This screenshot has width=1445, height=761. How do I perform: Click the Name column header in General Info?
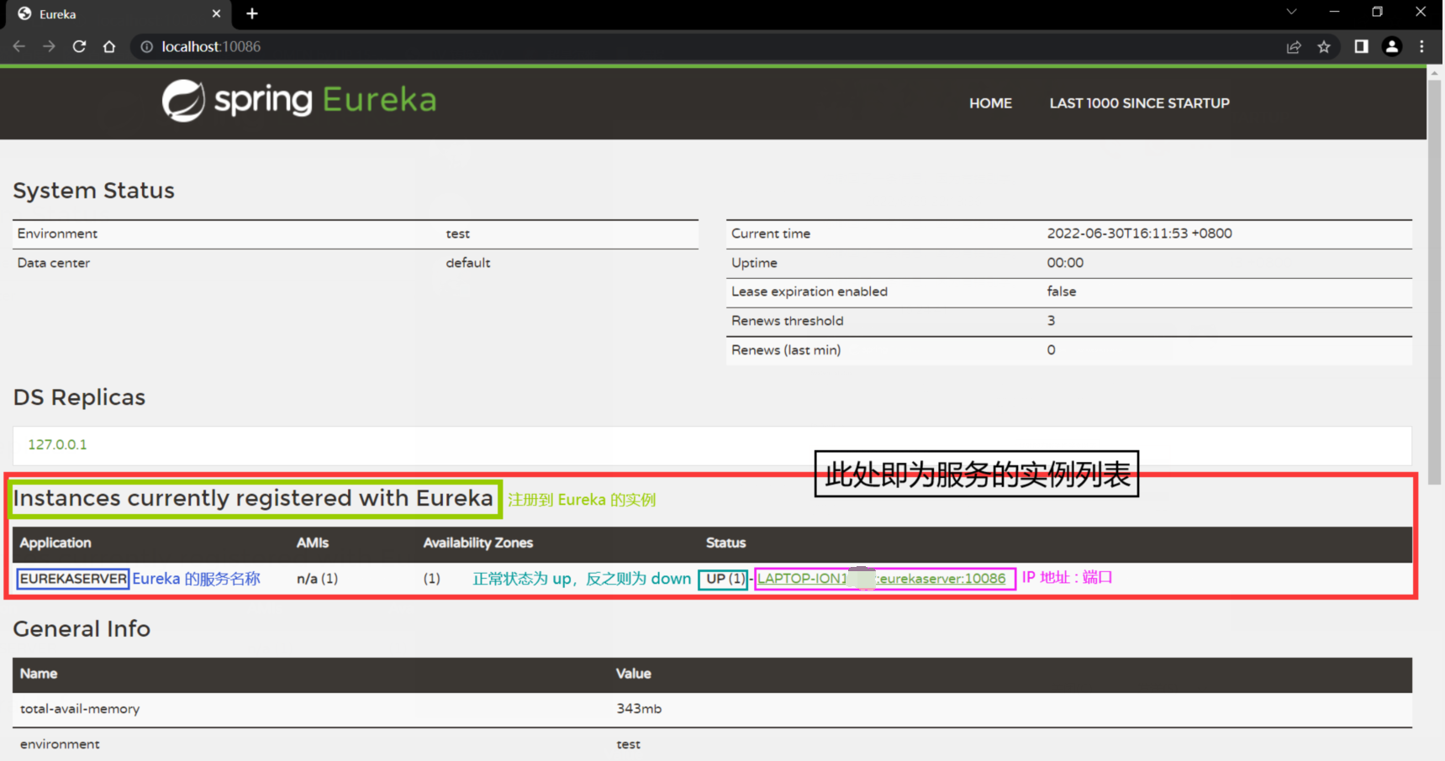coord(39,674)
